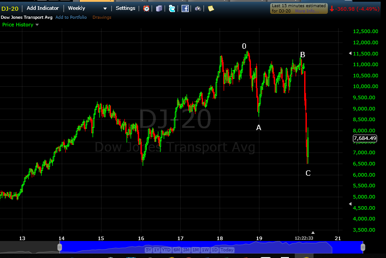This screenshot has height=258, width=386.
Task: Click the -360.98 (-4.49%) change value
Action: (x=357, y=9)
